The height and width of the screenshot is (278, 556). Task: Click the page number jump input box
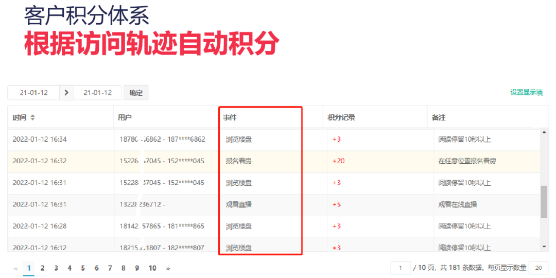tap(401, 268)
